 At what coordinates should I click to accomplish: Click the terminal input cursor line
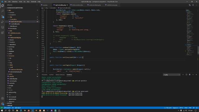click(42, 97)
